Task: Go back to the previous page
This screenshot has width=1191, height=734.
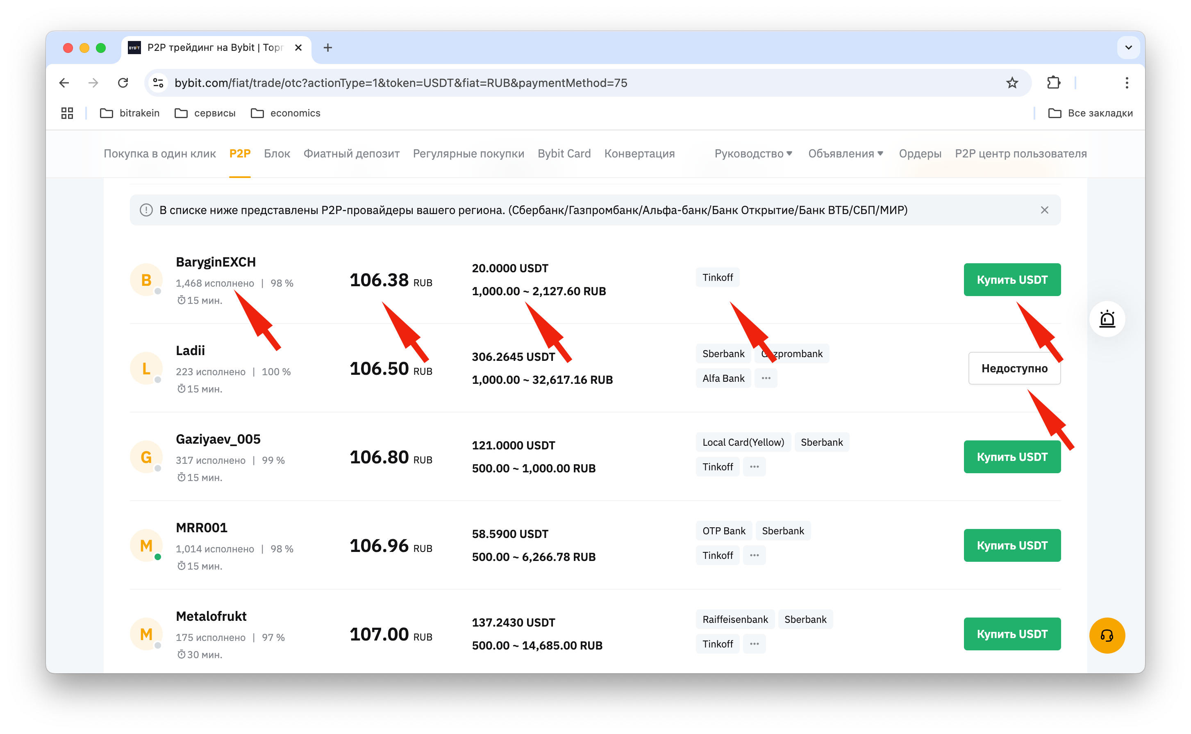Action: pos(64,83)
